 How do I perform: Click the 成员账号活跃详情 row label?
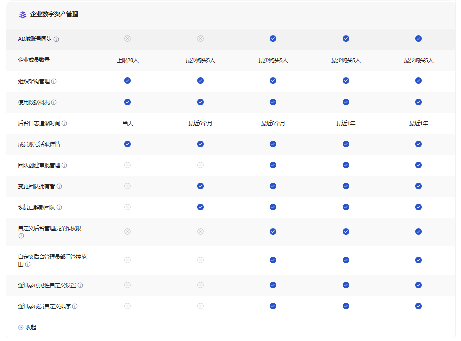click(39, 144)
